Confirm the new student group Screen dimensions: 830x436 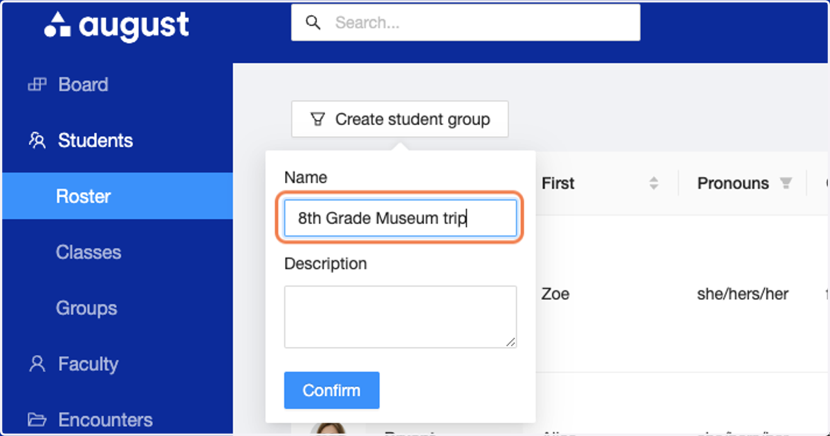(x=331, y=390)
